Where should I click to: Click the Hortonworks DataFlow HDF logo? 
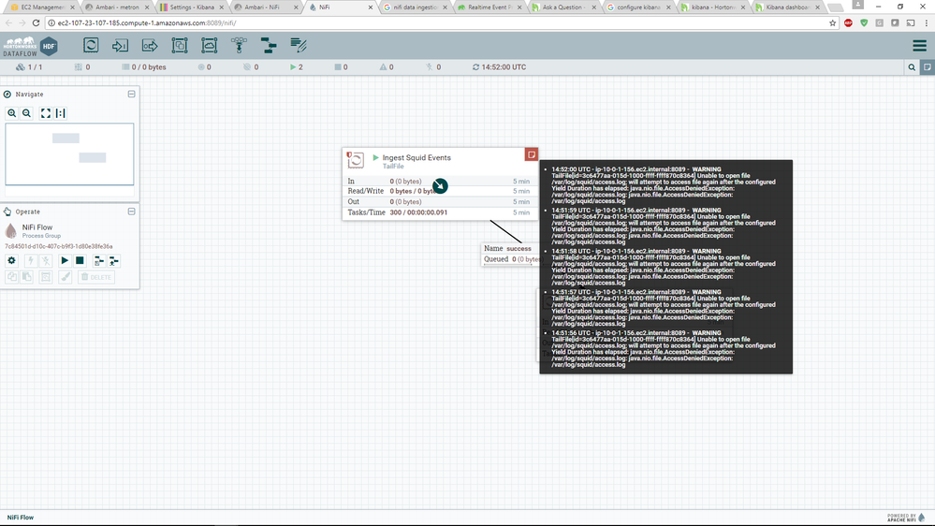coord(30,46)
